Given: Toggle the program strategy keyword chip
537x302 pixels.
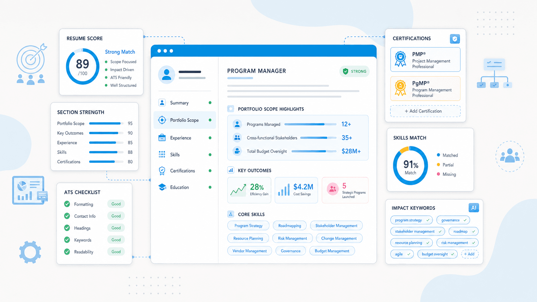Looking at the screenshot, I should 411,220.
